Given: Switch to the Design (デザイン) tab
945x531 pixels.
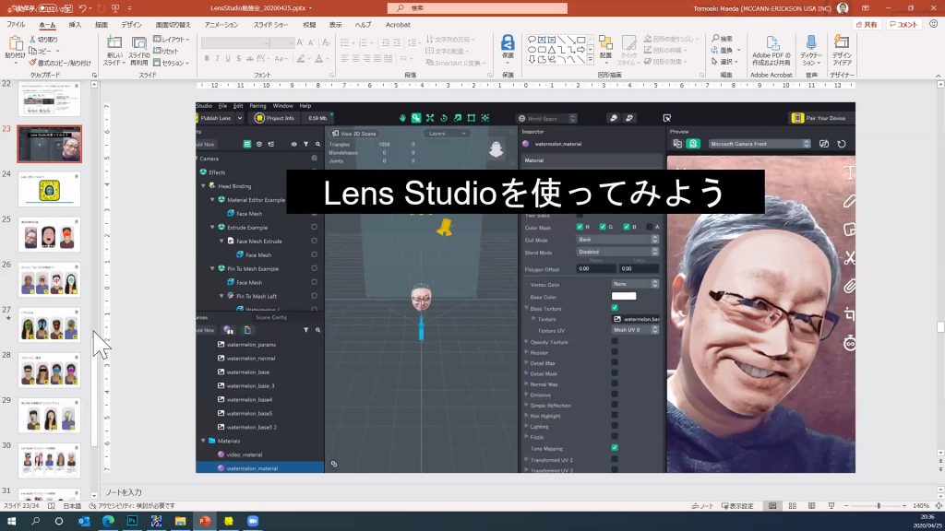Looking at the screenshot, I should [x=131, y=25].
